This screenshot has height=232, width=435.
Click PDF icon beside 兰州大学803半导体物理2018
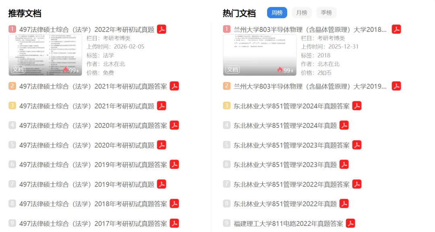pyautogui.click(x=396, y=29)
